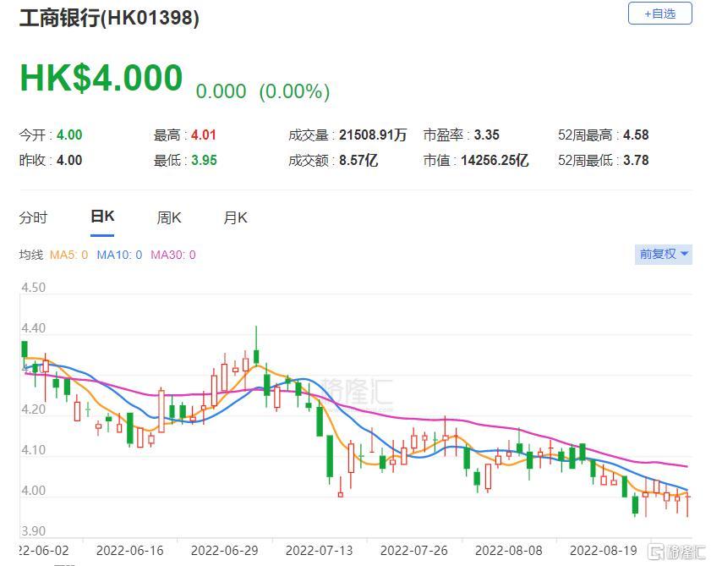Click the 2022-08-08 date axis label

pos(509,551)
